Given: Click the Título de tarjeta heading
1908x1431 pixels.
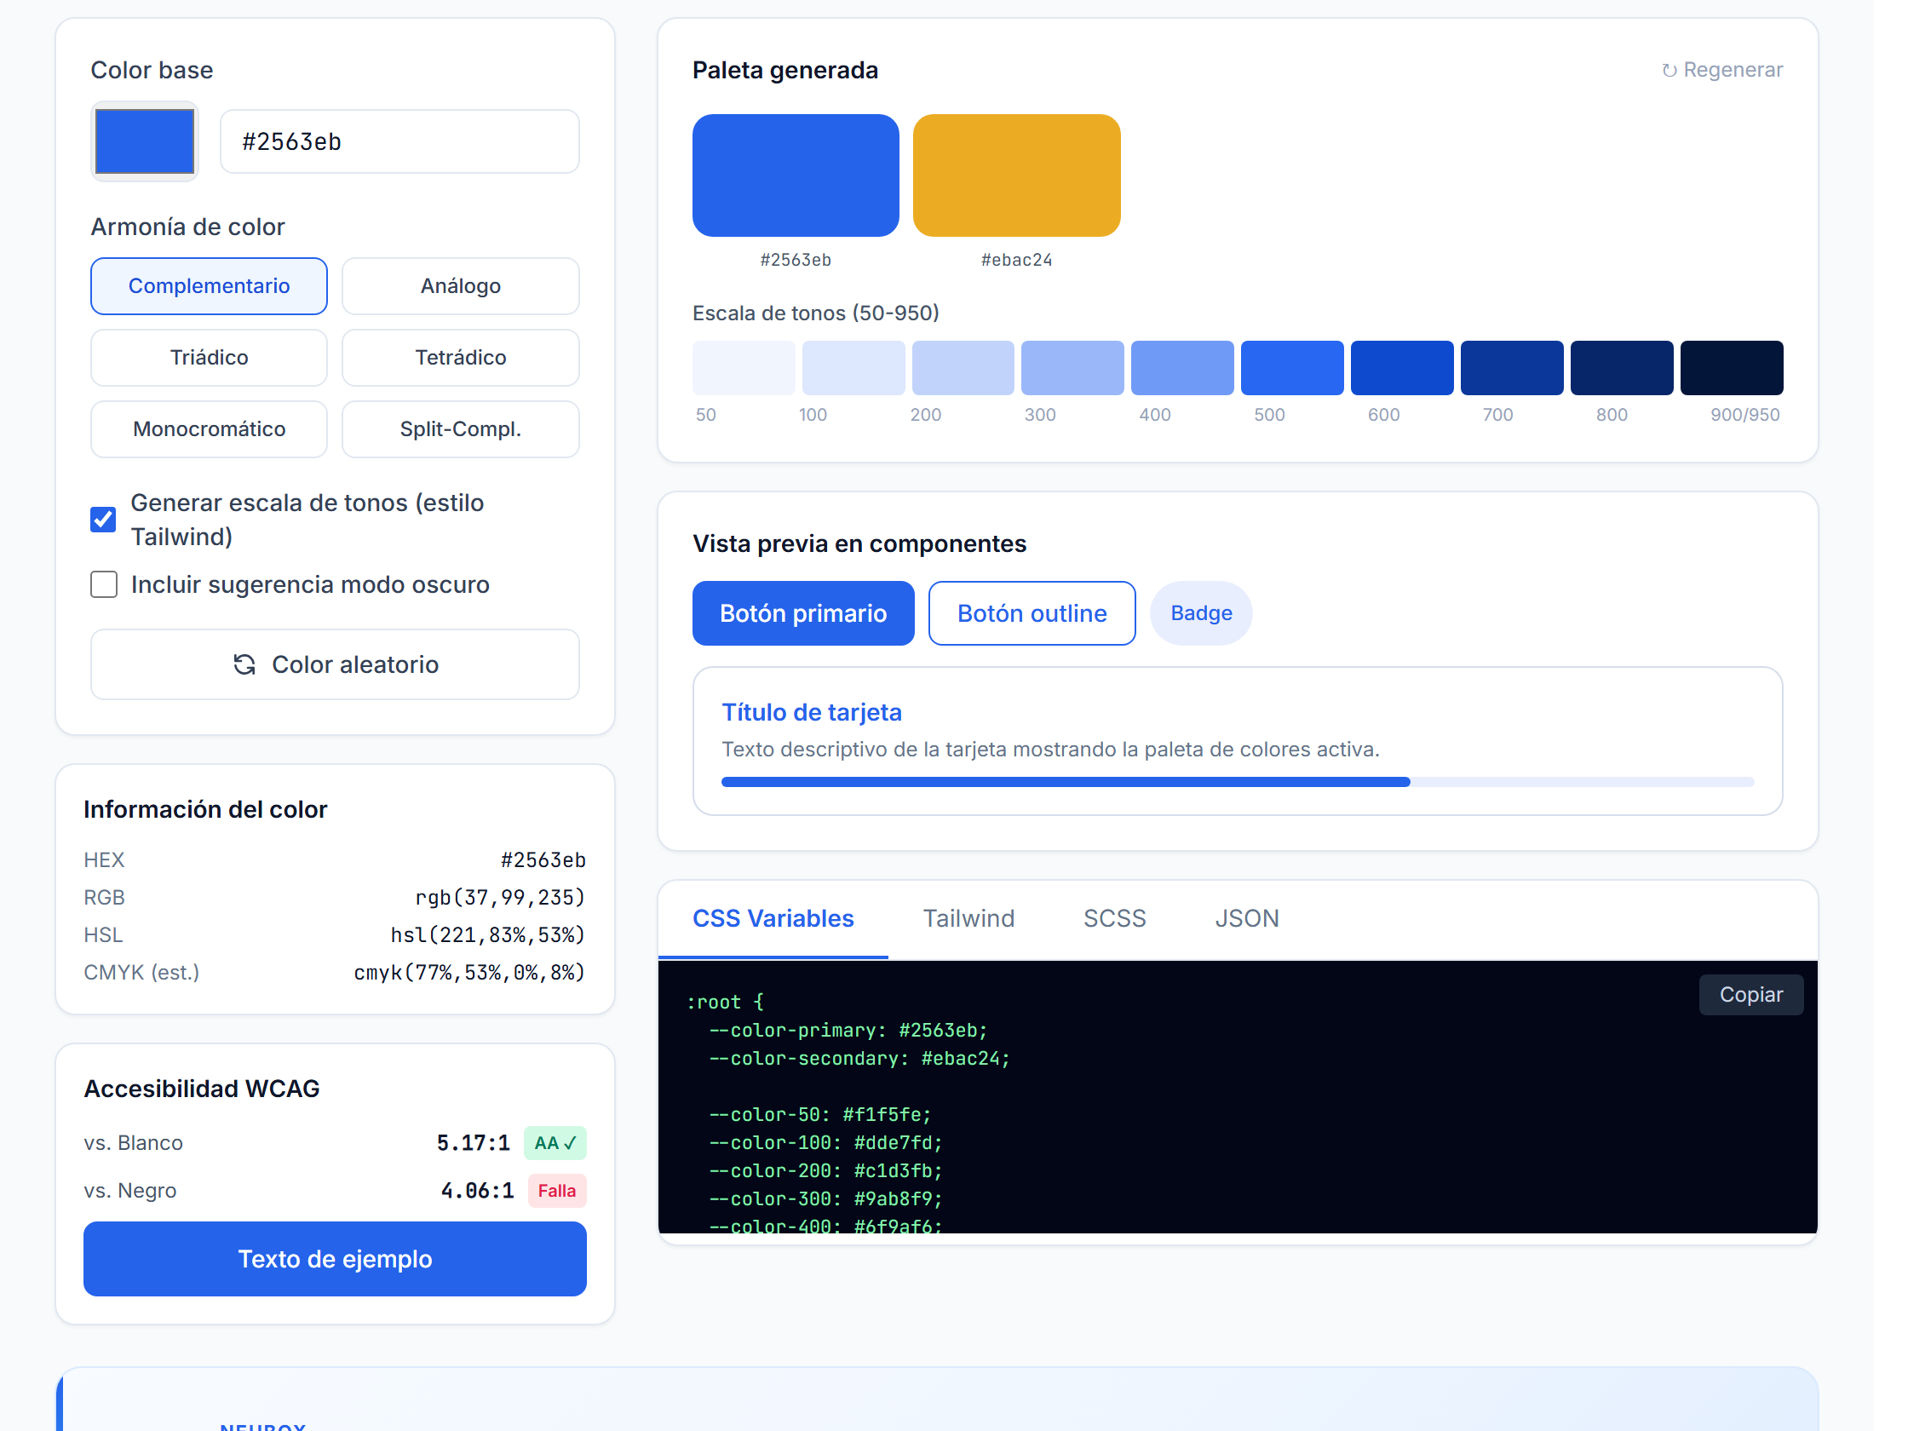Looking at the screenshot, I should tap(812, 712).
